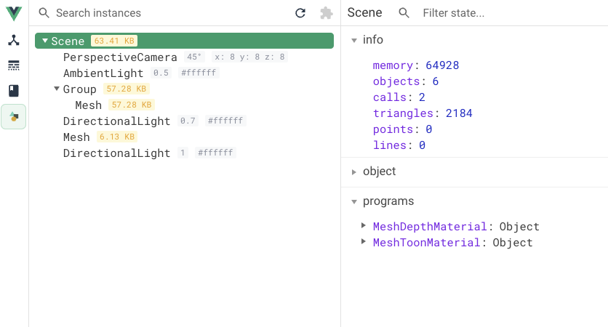Select the TresJS inspector icon

click(x=14, y=116)
